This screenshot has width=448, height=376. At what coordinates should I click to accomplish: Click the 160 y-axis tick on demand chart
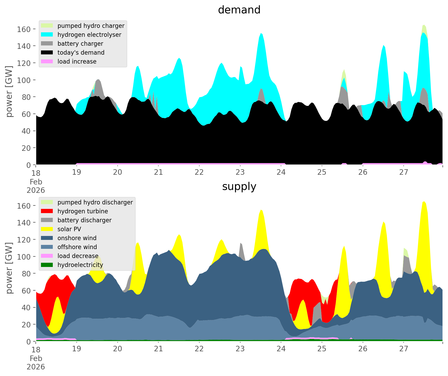(24, 29)
